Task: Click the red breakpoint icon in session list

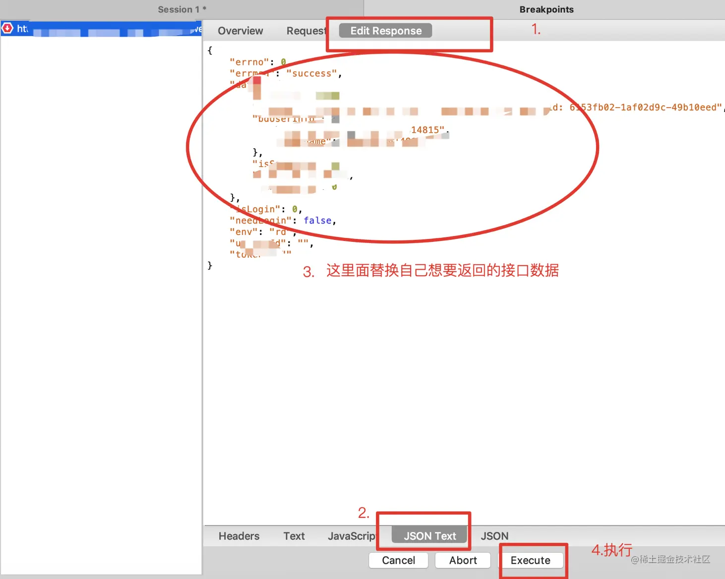Action: point(7,28)
